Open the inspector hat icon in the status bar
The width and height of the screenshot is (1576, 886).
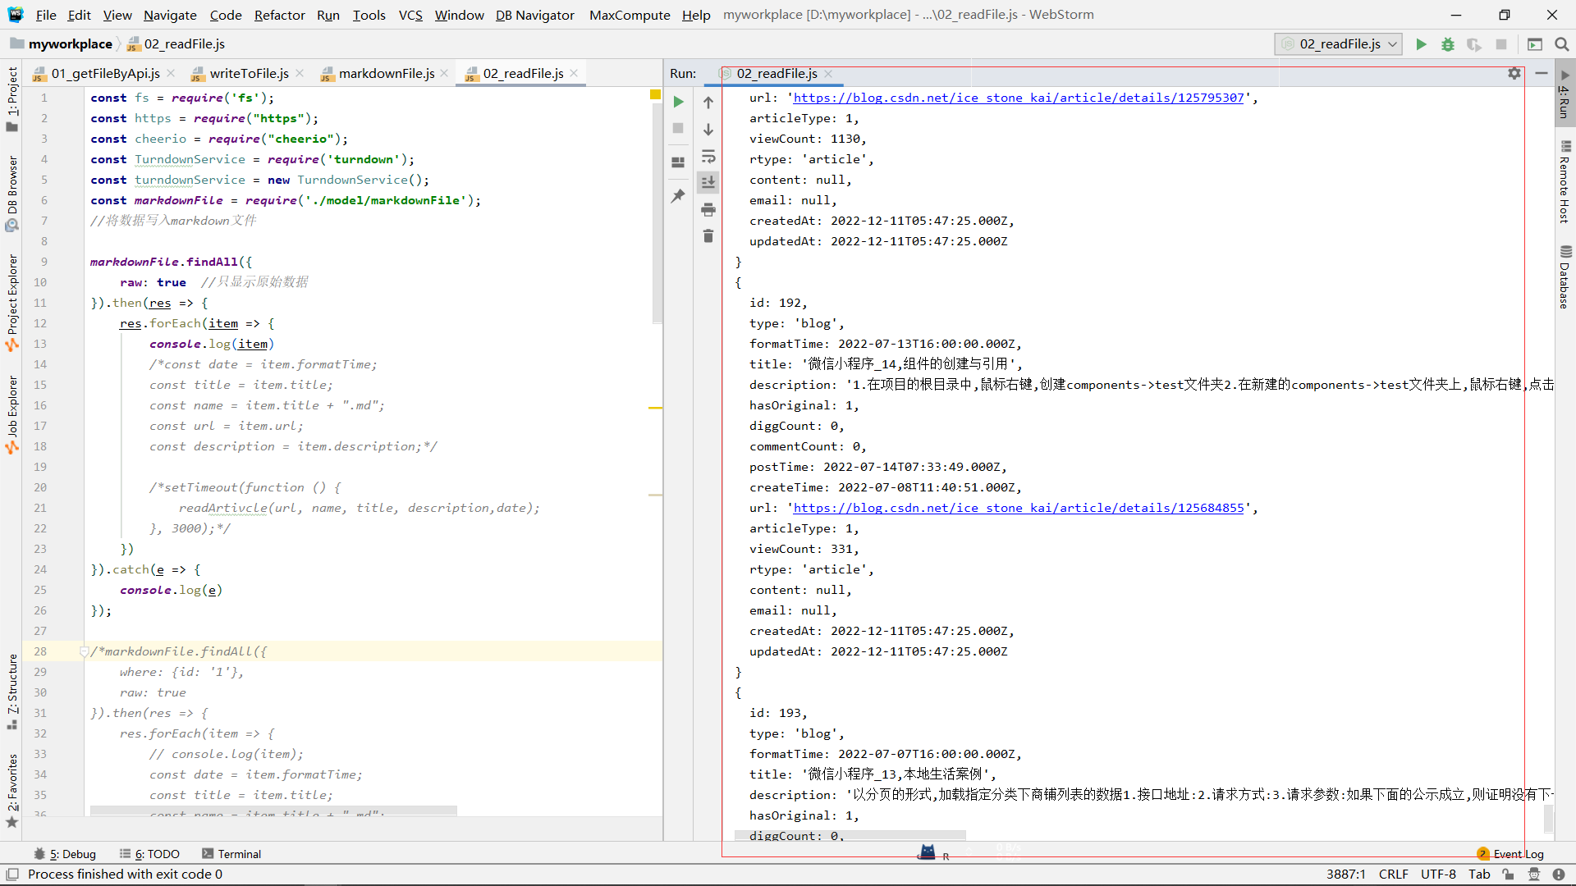tap(1533, 875)
